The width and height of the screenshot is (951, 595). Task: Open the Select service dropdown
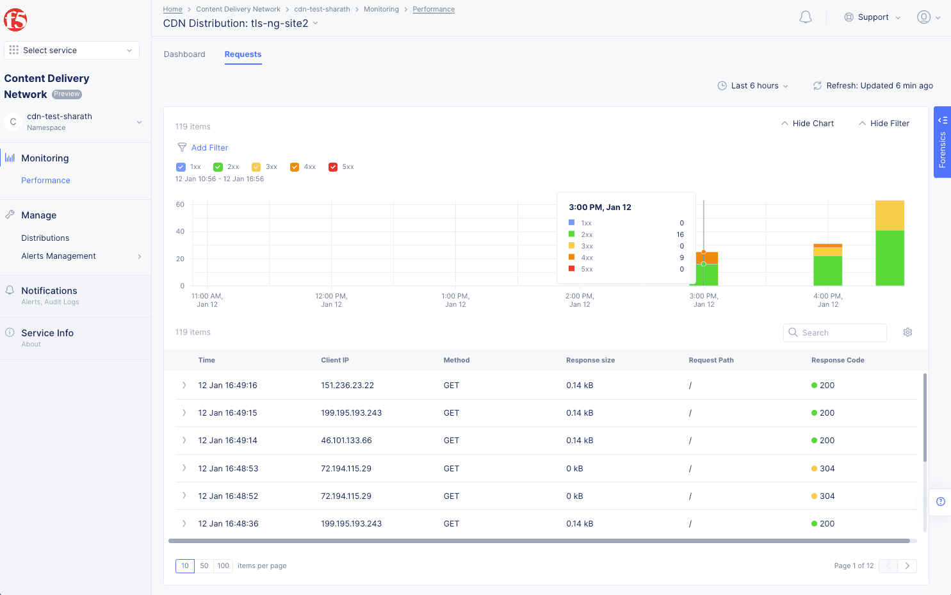pos(71,50)
